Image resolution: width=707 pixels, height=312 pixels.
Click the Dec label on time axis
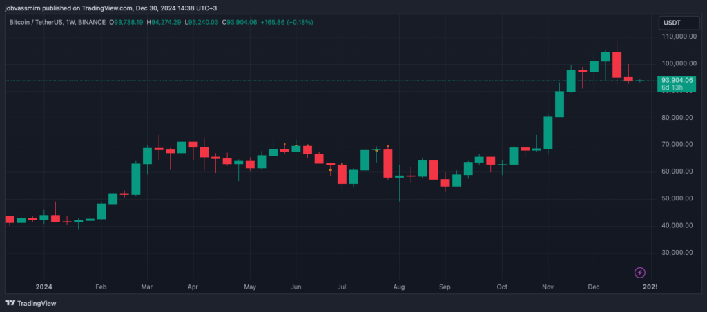(x=594, y=286)
